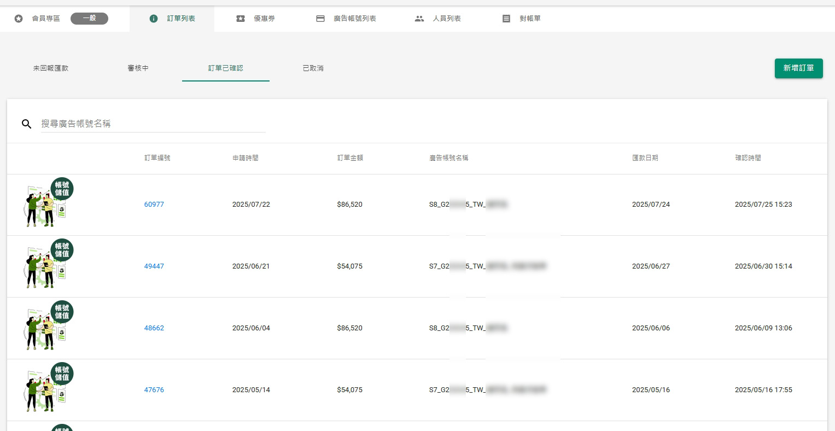The width and height of the screenshot is (835, 431).
Task: Click the 訂單金額 column header
Action: (x=350, y=158)
